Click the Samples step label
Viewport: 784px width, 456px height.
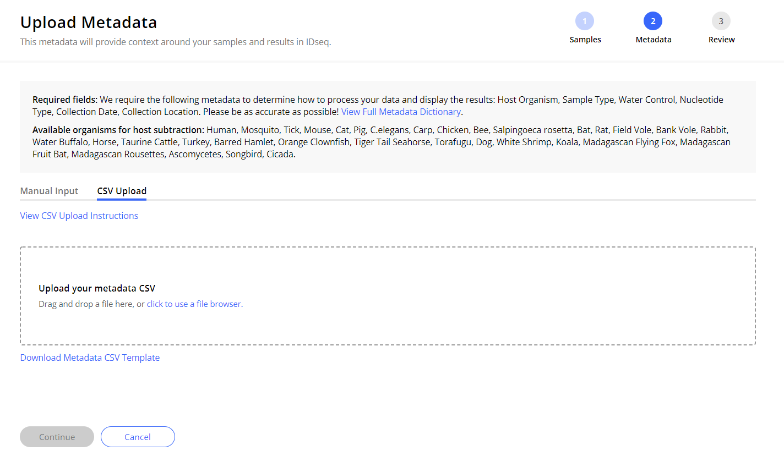(585, 40)
